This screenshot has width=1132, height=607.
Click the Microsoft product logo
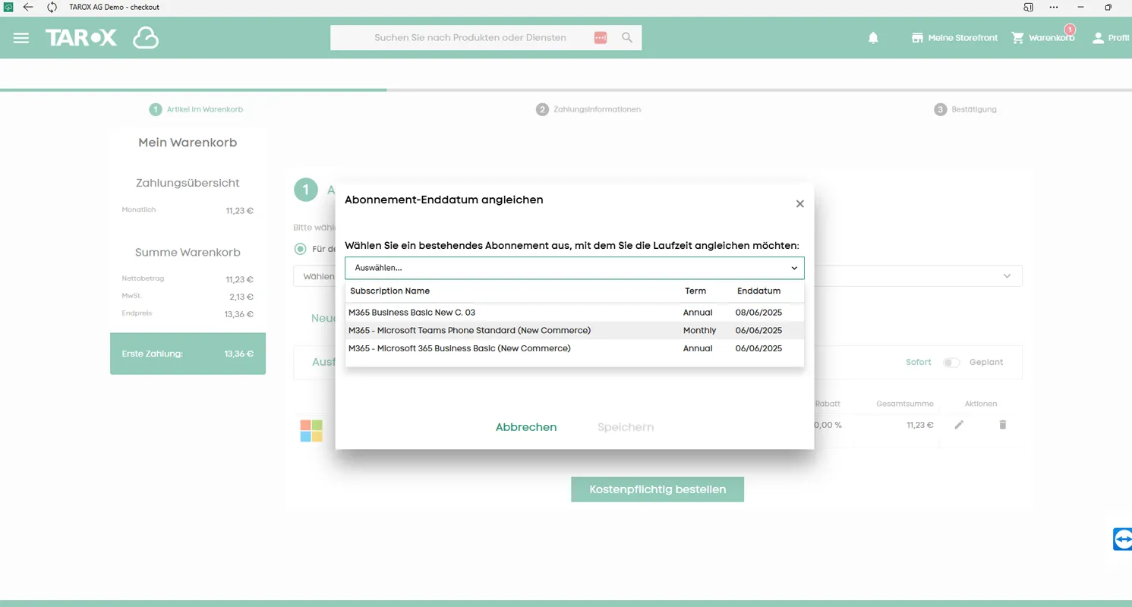[x=311, y=431]
